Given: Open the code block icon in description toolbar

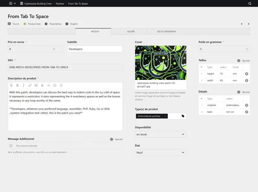Looking at the screenshot, I should coord(49,85).
